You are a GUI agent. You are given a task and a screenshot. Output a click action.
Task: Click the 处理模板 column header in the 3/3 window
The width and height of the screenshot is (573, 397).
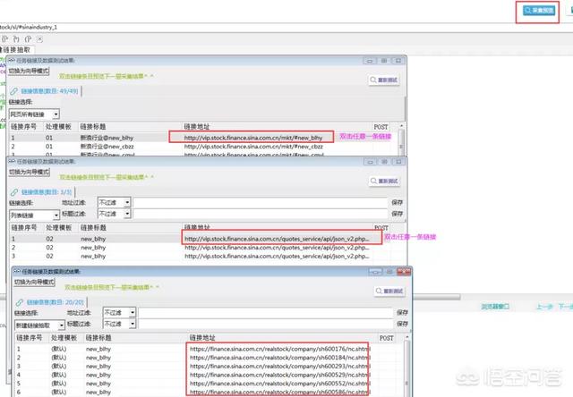pos(58,228)
